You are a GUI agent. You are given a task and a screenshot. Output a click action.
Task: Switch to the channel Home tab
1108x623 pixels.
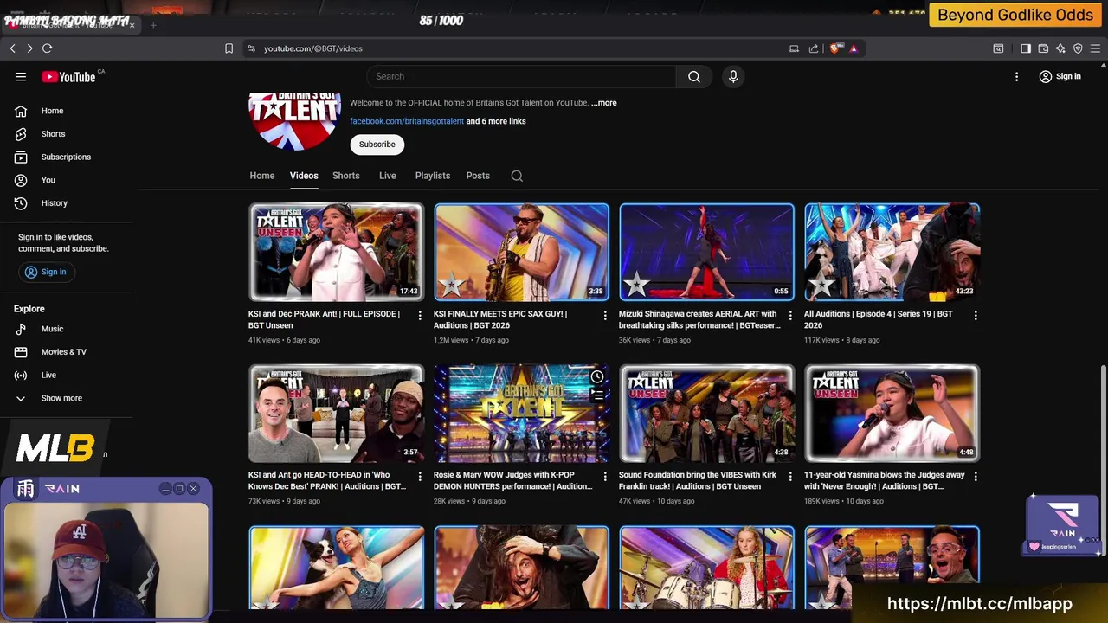pos(262,176)
